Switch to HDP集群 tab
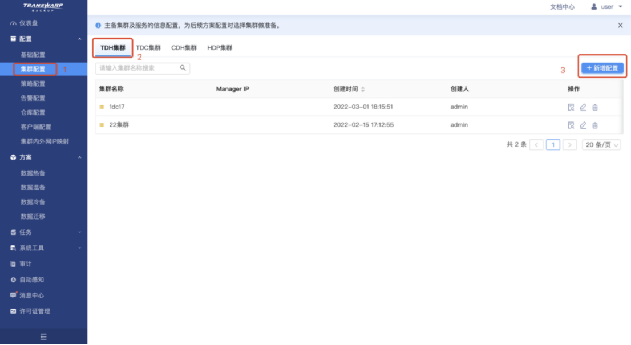 pos(220,48)
